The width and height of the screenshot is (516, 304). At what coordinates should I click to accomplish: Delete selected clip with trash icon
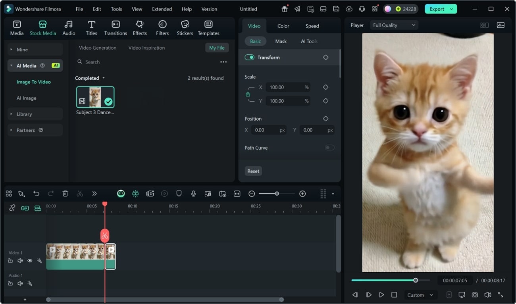point(65,194)
